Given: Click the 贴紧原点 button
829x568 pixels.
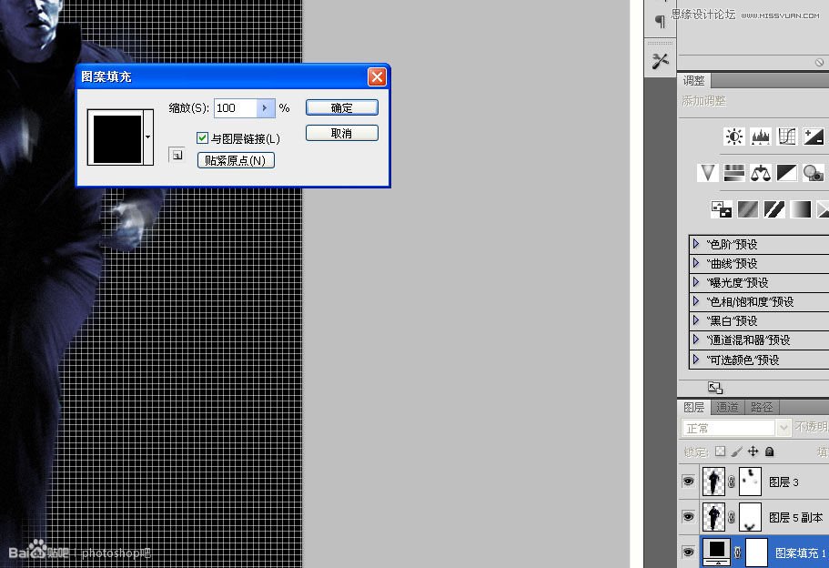Looking at the screenshot, I should pos(235,160).
